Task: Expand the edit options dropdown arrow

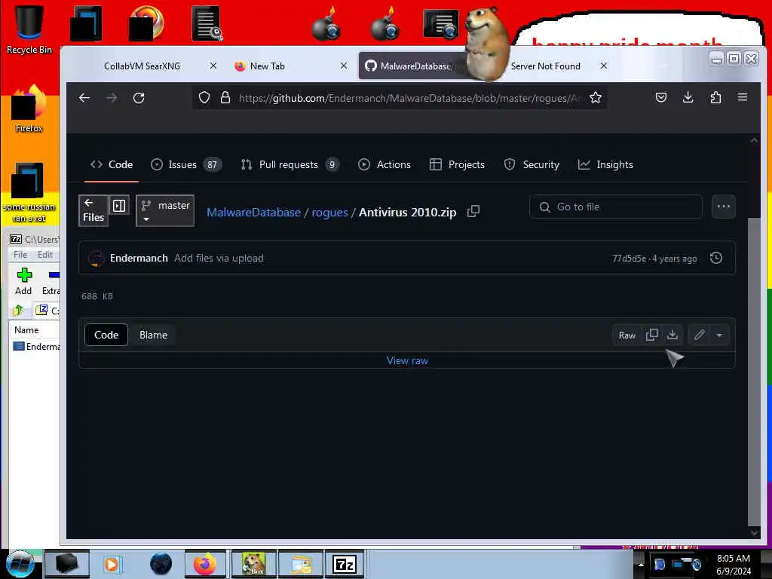Action: (719, 335)
